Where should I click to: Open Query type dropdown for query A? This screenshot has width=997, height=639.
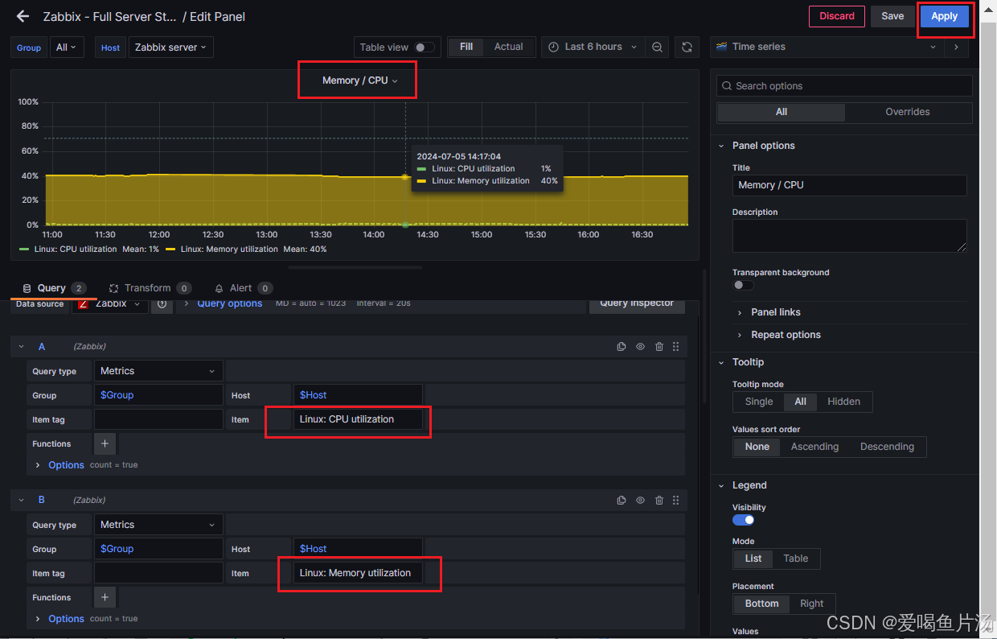158,371
